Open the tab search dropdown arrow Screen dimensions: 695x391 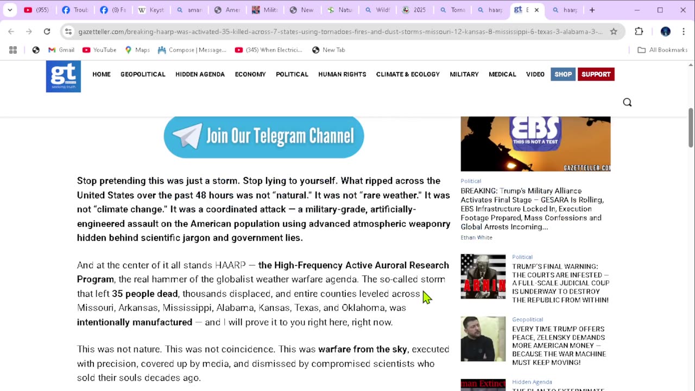[x=10, y=10]
